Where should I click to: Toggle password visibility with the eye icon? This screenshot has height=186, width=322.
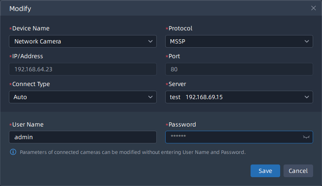tap(306, 137)
